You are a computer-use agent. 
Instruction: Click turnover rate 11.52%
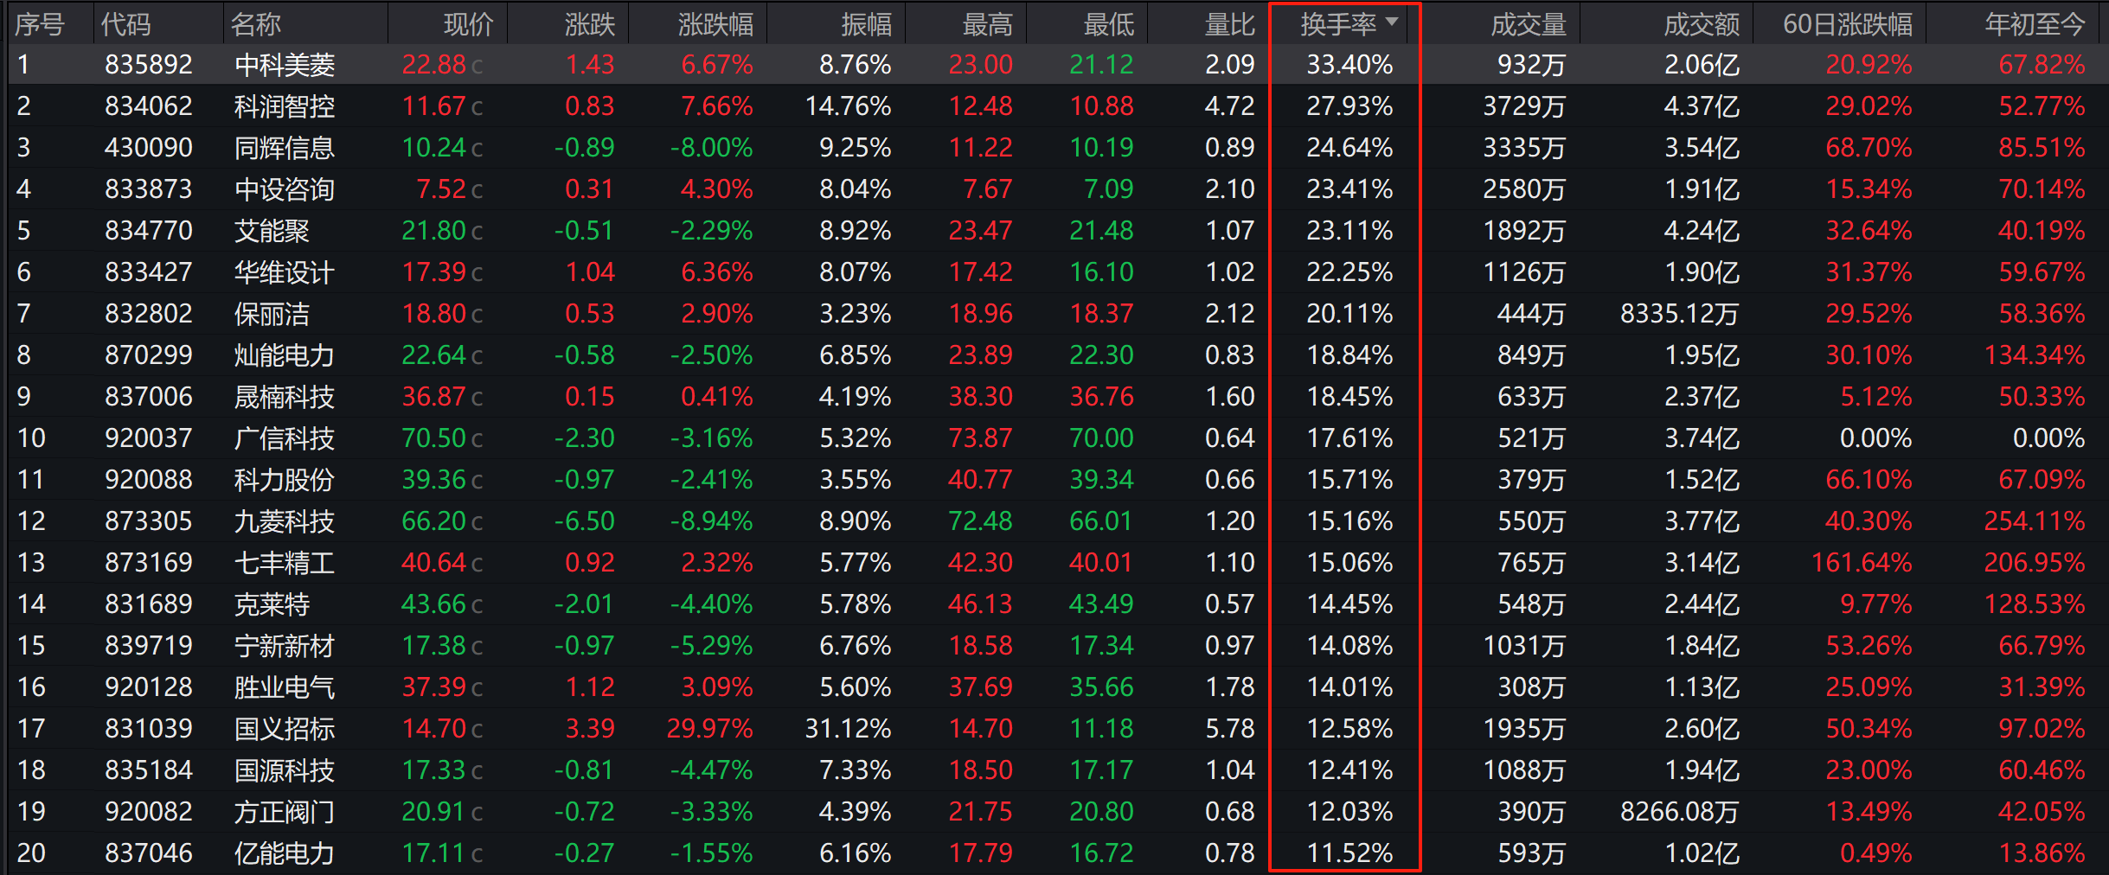tap(1349, 853)
